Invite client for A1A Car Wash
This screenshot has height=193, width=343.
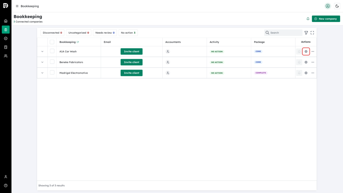coord(131,51)
